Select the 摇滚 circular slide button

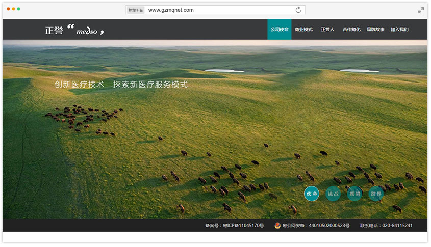tap(354, 194)
